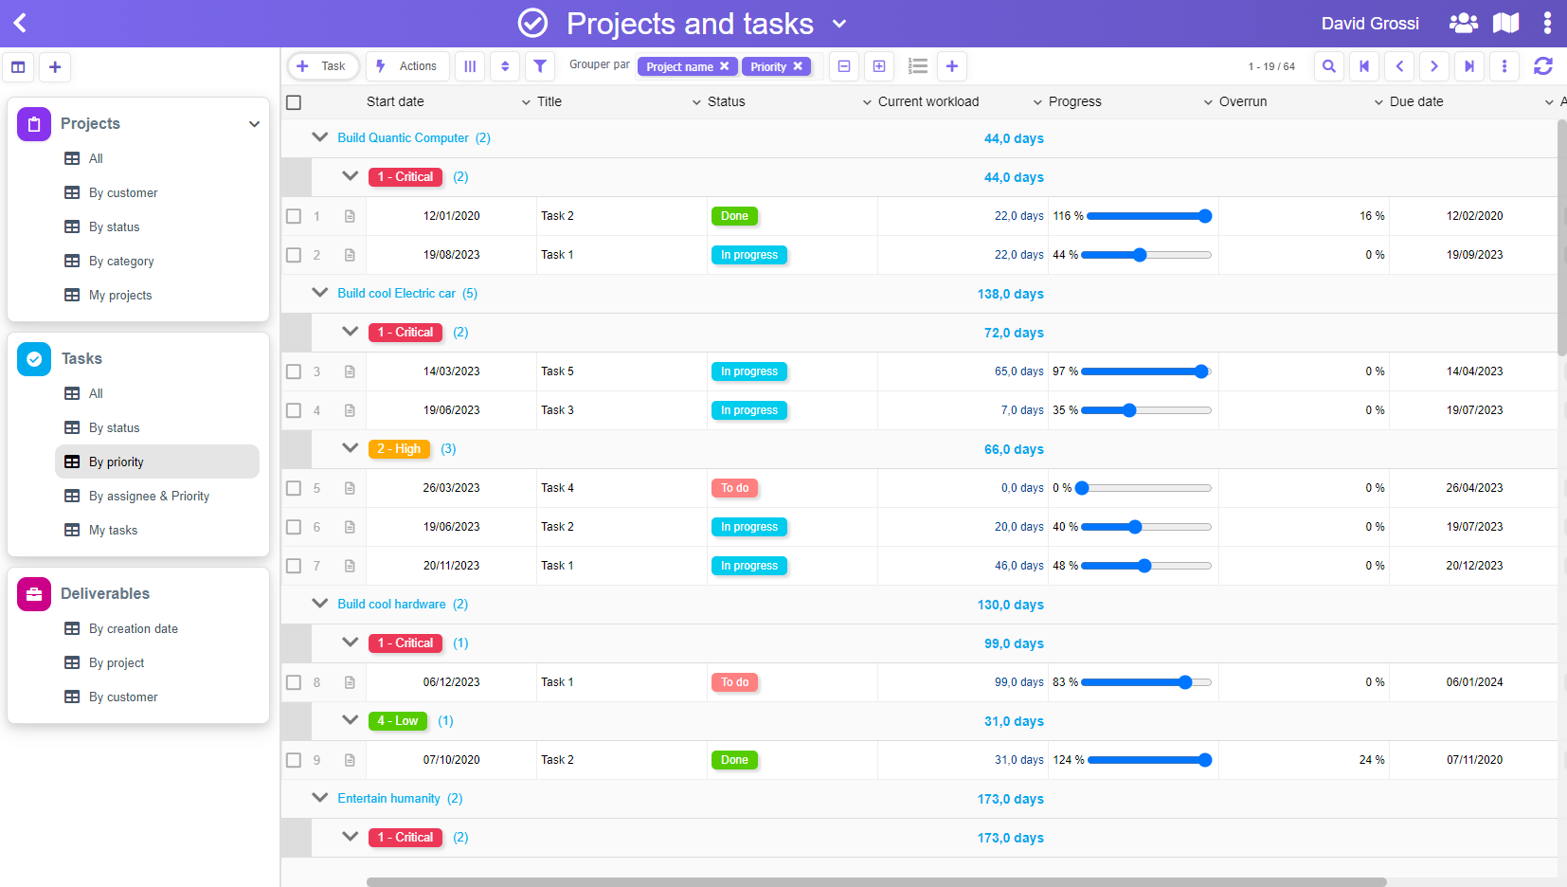The height and width of the screenshot is (887, 1567).
Task: Collapse all groups with minus icon
Action: (x=844, y=66)
